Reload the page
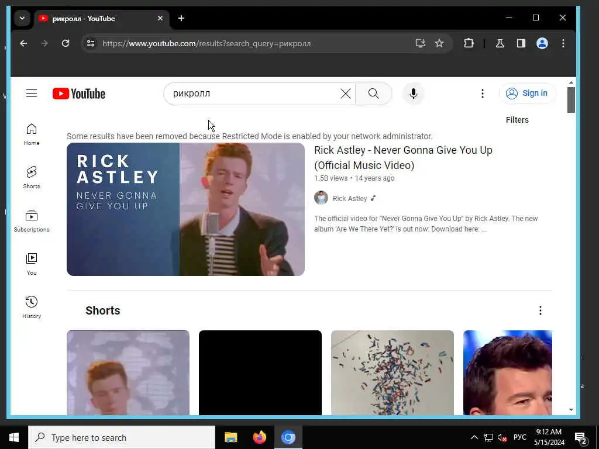The height and width of the screenshot is (449, 599). tap(66, 43)
